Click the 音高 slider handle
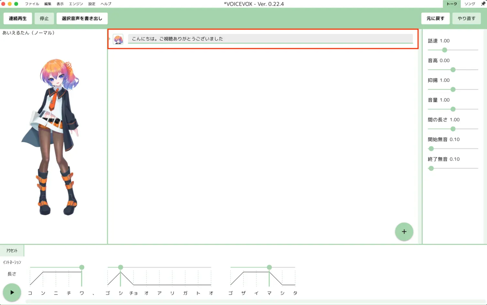 tap(453, 70)
